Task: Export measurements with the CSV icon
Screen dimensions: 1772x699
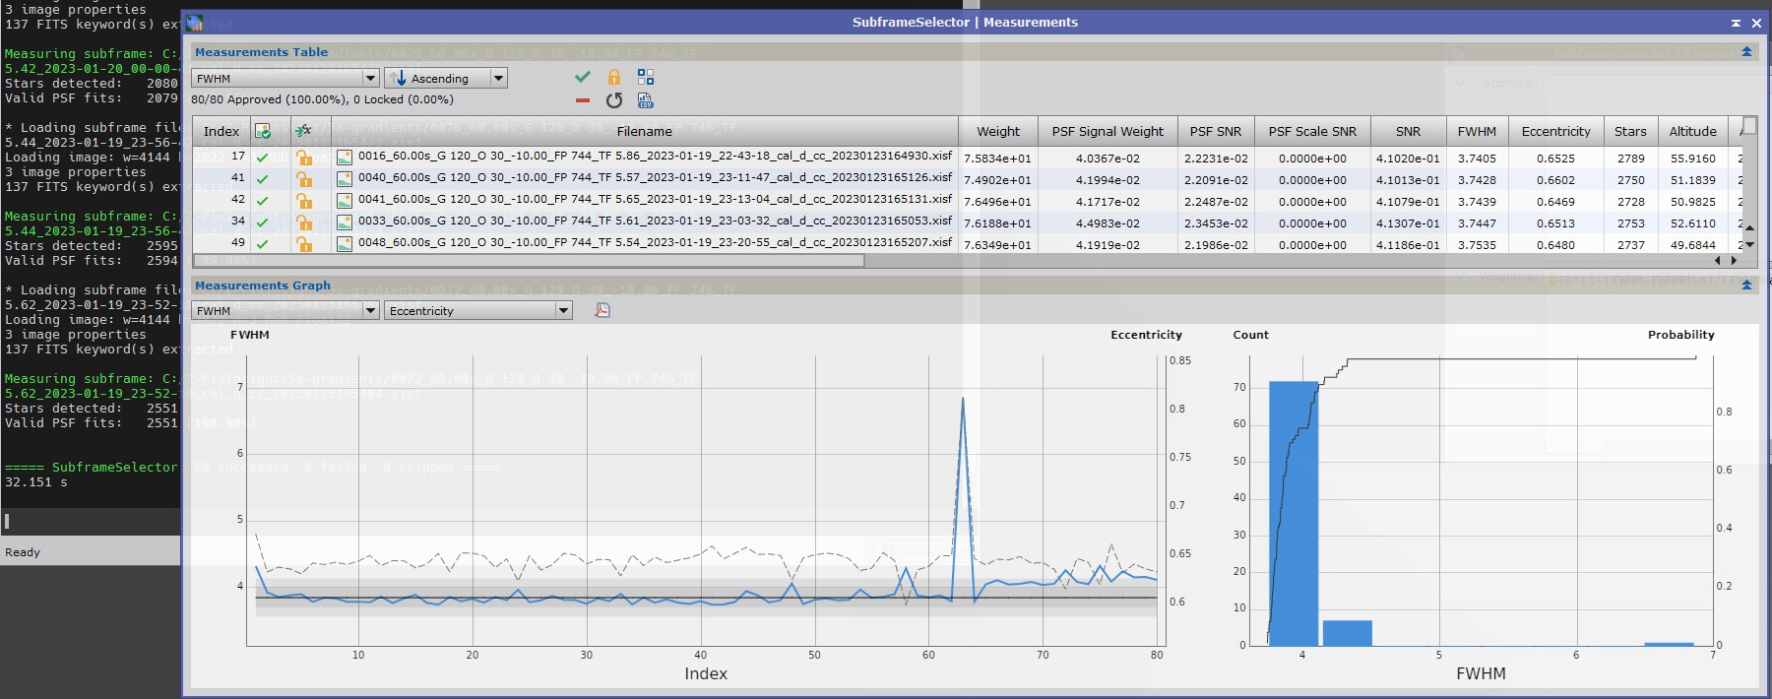Action: pyautogui.click(x=646, y=100)
